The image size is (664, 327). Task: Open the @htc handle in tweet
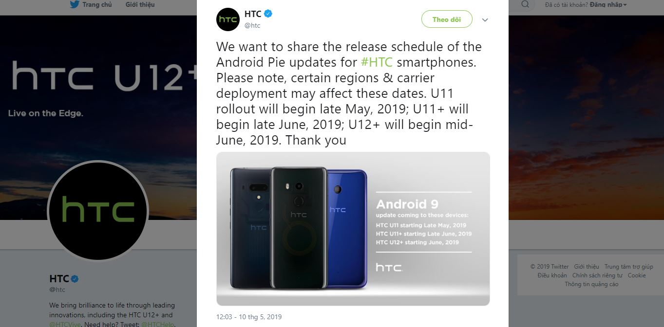point(252,25)
